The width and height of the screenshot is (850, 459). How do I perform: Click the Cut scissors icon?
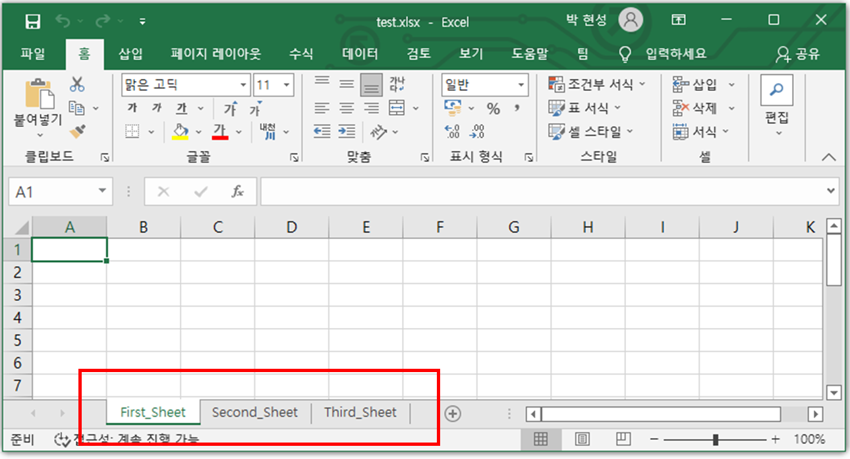pos(77,84)
